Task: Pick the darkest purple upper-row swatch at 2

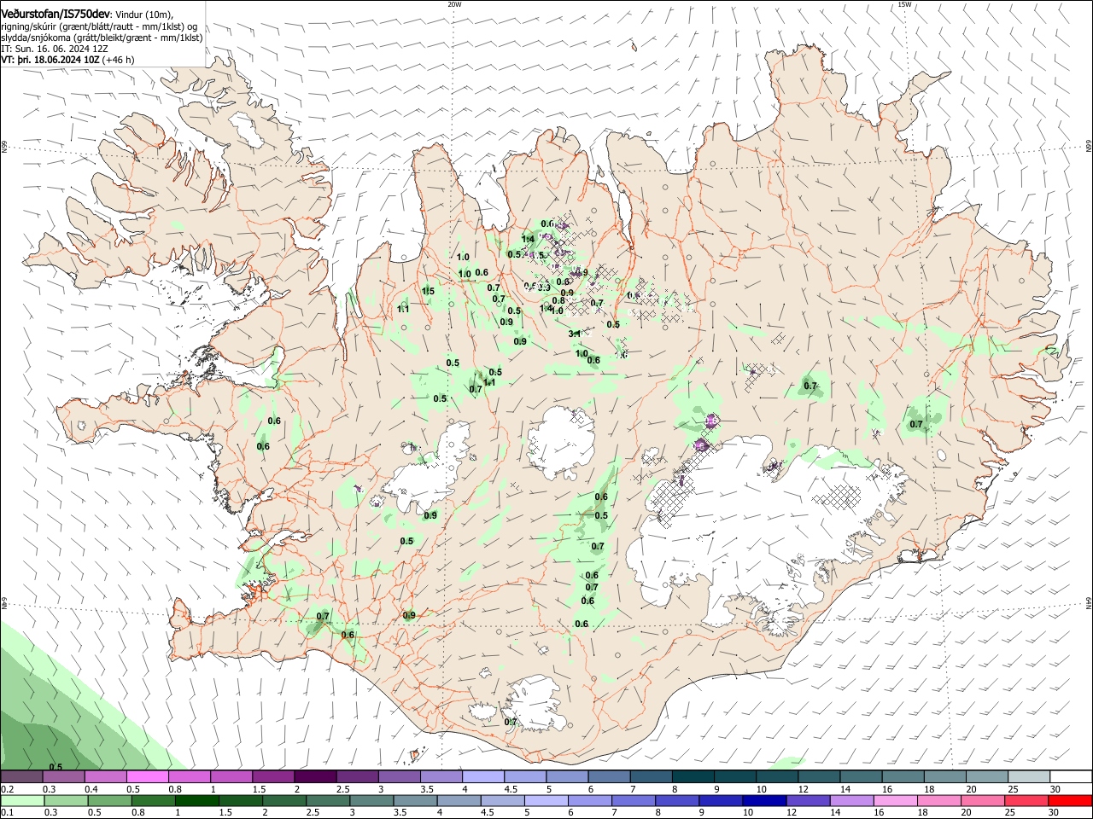Action: 314,777
